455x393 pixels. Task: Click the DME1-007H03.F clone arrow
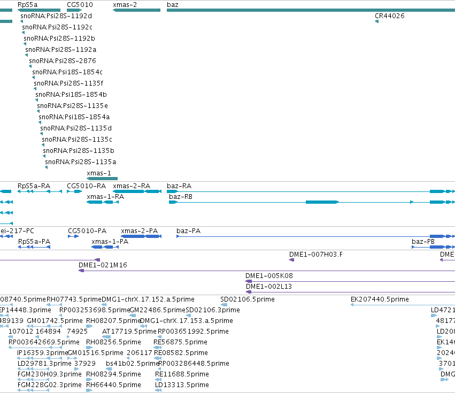tap(291, 260)
